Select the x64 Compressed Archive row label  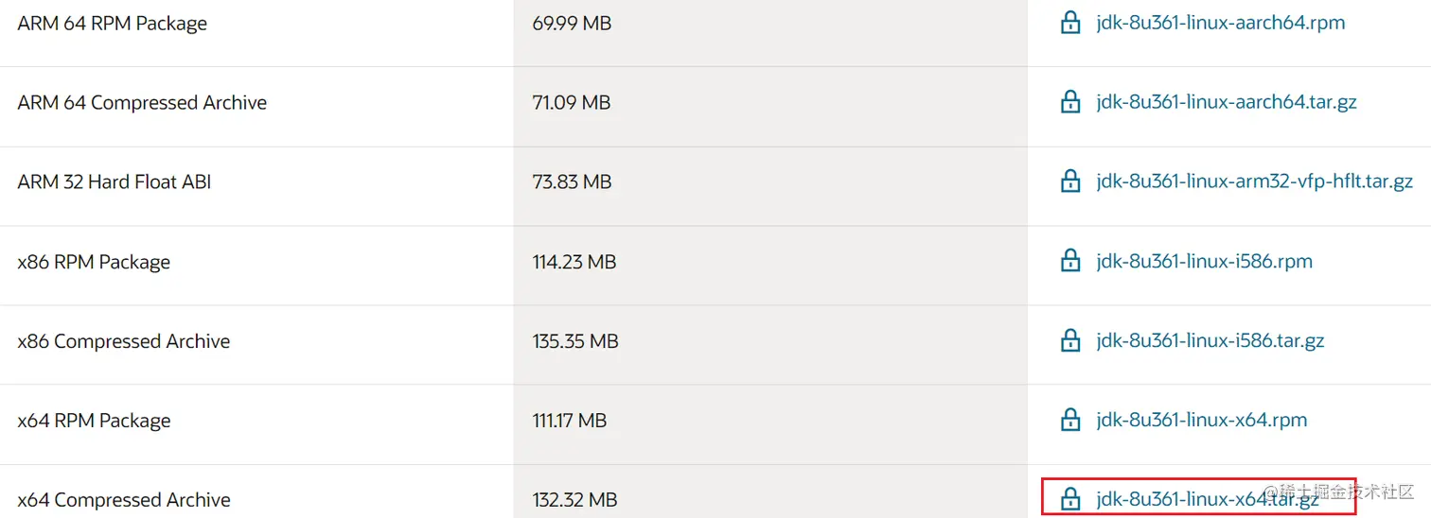(123, 500)
